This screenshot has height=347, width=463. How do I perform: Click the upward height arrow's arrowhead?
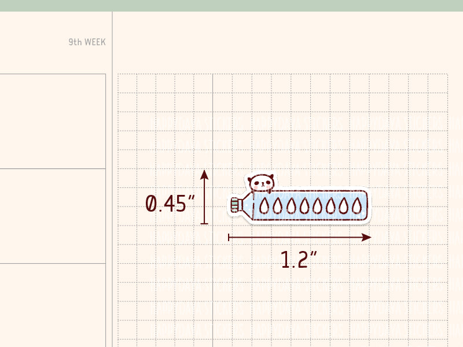tap(204, 173)
